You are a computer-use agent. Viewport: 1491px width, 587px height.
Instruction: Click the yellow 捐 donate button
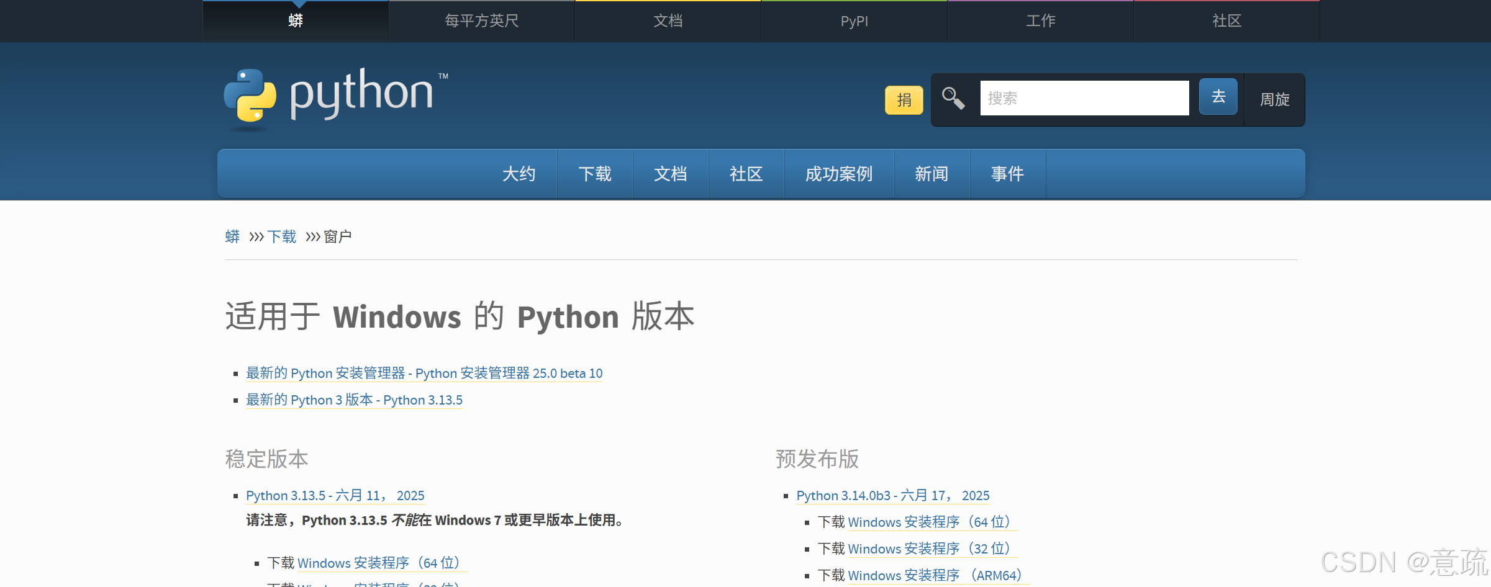pos(904,100)
